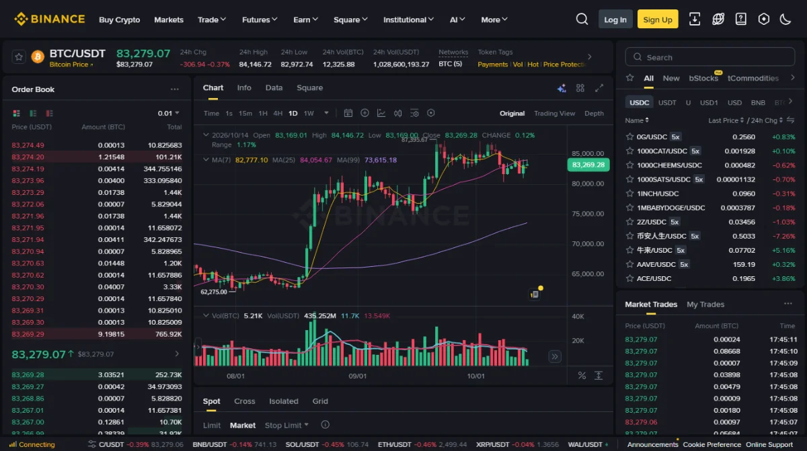Viewport: 807px width, 451px height.
Task: Expand the Earn menu dropdown
Action: [305, 19]
